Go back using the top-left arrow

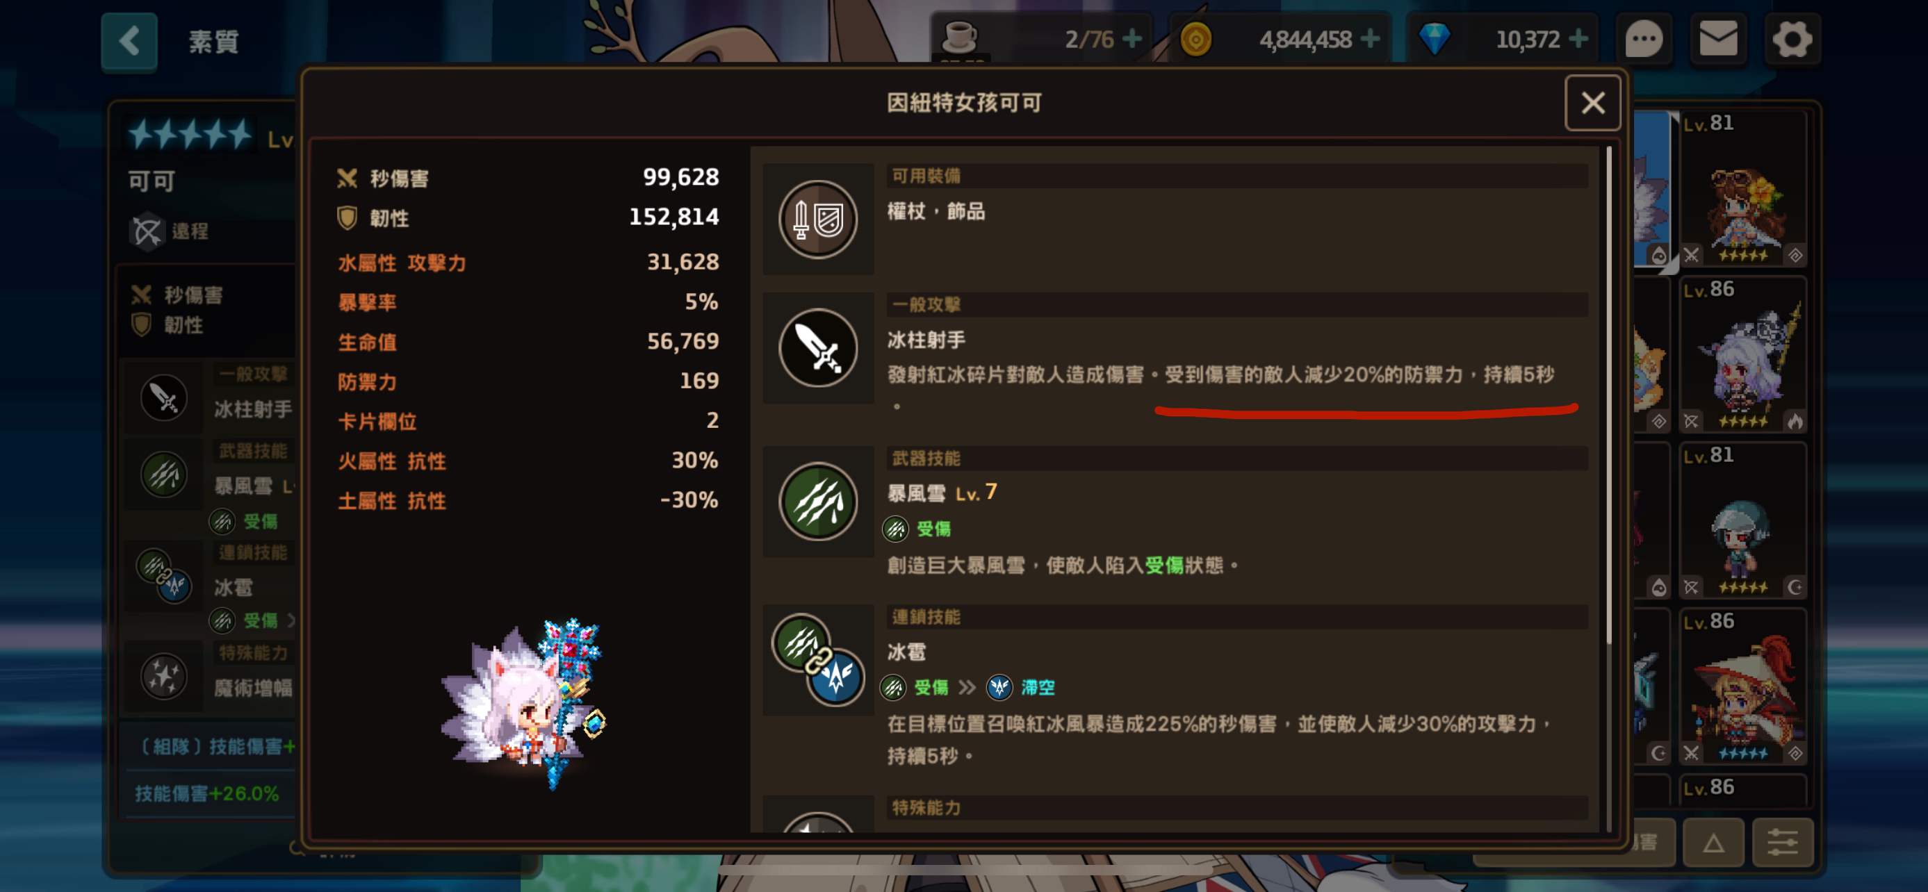pos(129,41)
